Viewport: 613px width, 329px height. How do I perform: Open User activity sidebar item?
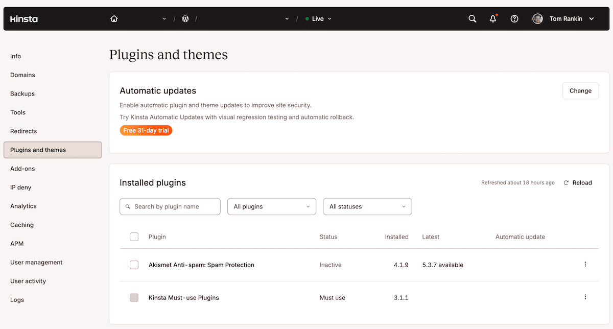click(x=28, y=281)
